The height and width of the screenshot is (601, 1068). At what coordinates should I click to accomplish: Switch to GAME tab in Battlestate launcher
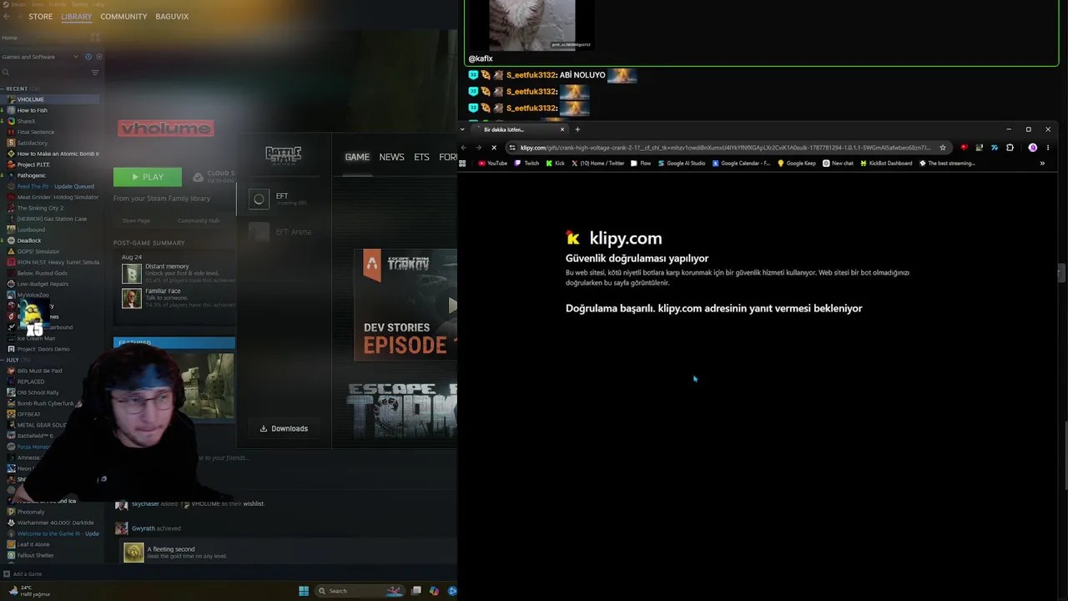point(357,157)
